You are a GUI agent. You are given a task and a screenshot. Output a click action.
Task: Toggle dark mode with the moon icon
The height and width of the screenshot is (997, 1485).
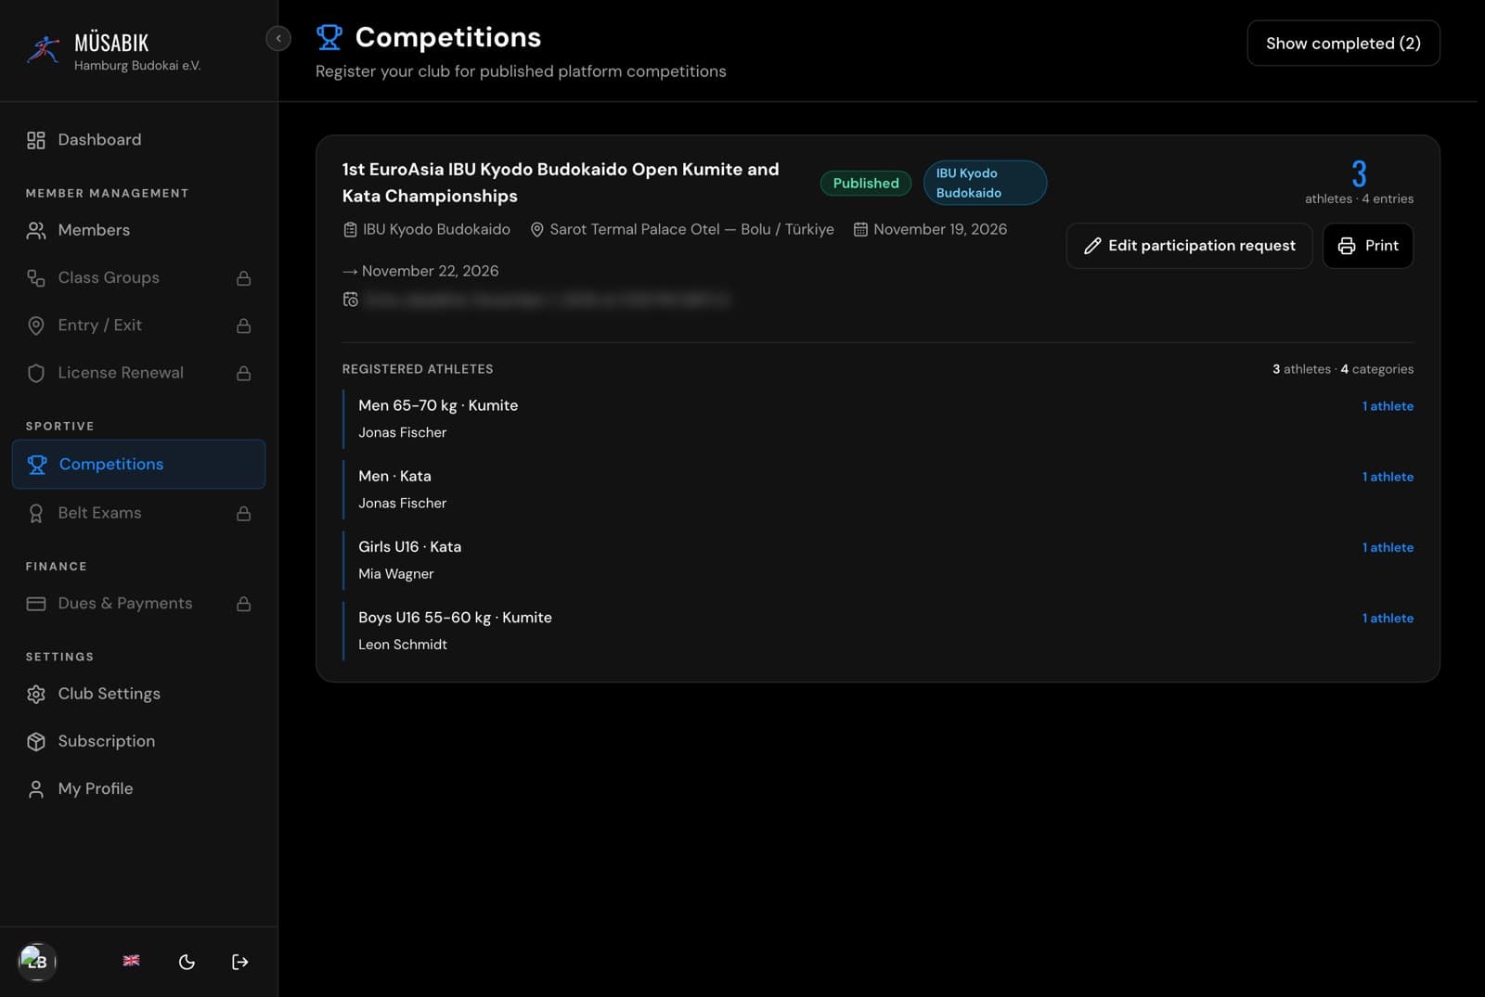[x=187, y=962]
